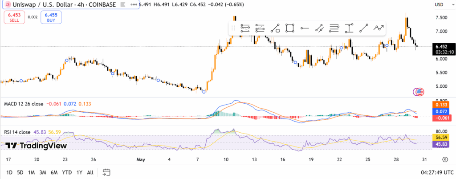The width and height of the screenshot is (456, 179).
Task: Grab the drawing toolbar drag handle
Action: pyautogui.click(x=233, y=28)
